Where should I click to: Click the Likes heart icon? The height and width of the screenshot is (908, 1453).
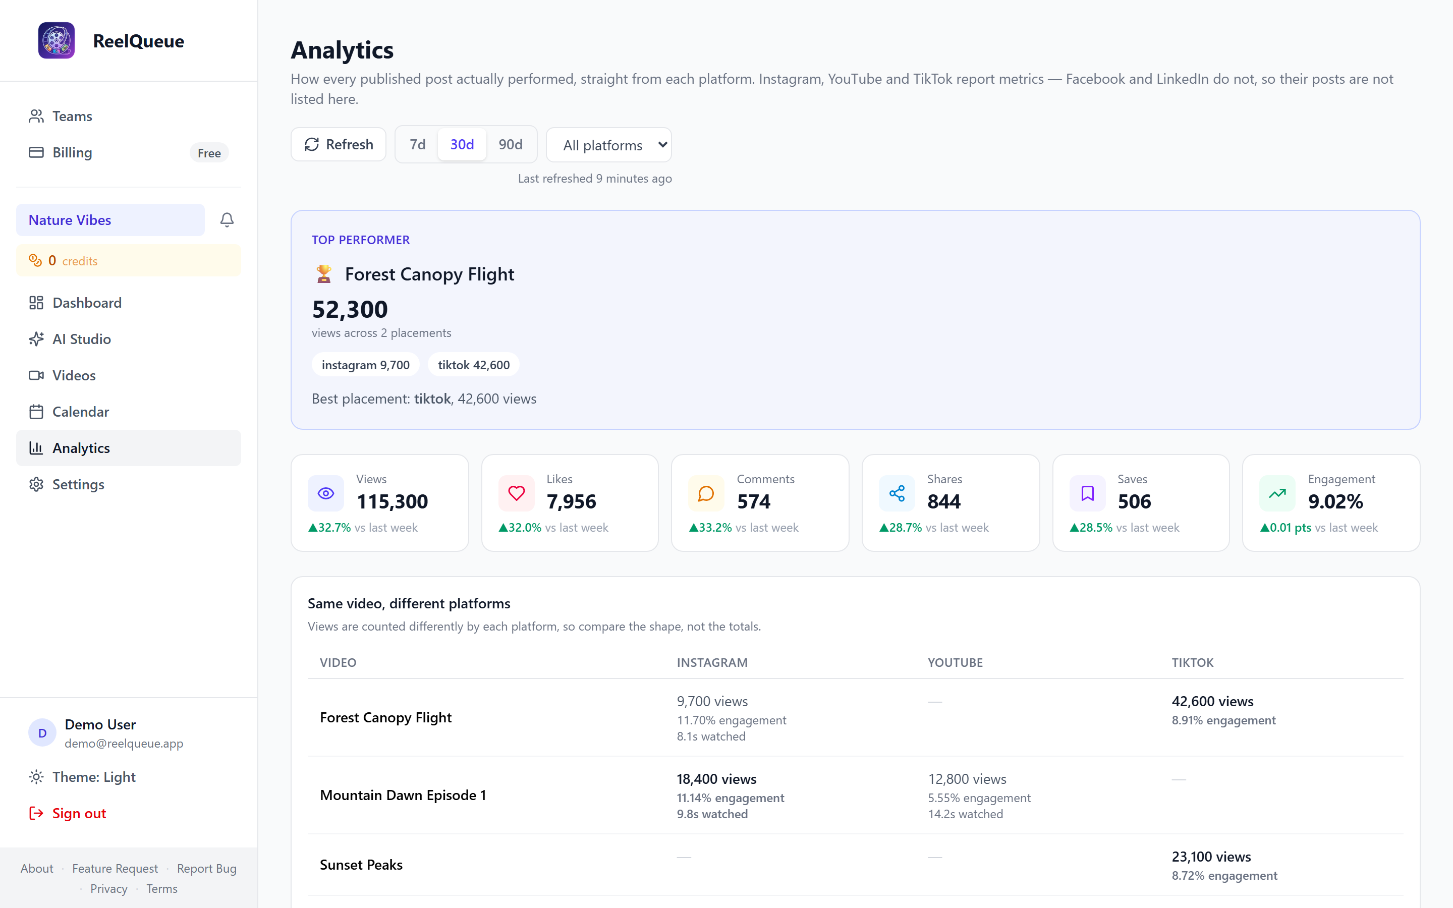[x=516, y=493]
